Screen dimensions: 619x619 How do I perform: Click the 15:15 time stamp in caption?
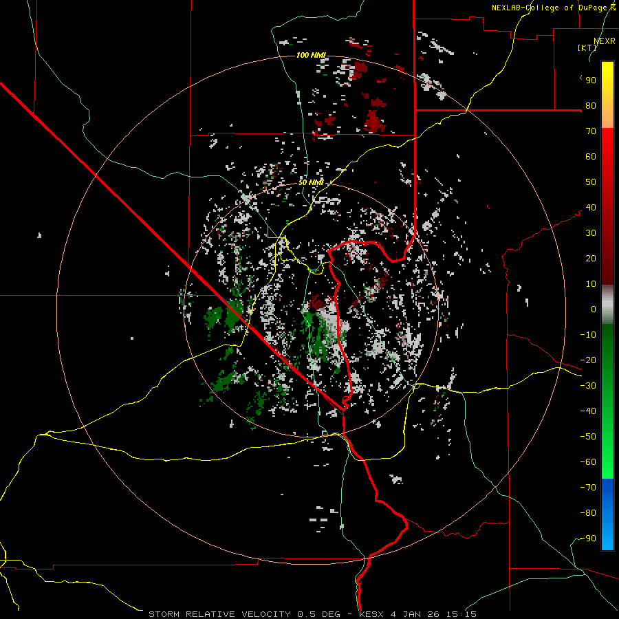tap(461, 614)
